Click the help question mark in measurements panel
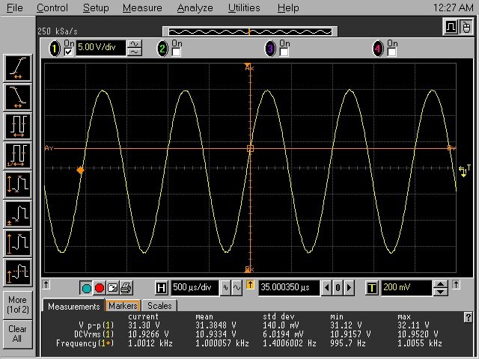The image size is (479, 359). pyautogui.click(x=468, y=317)
